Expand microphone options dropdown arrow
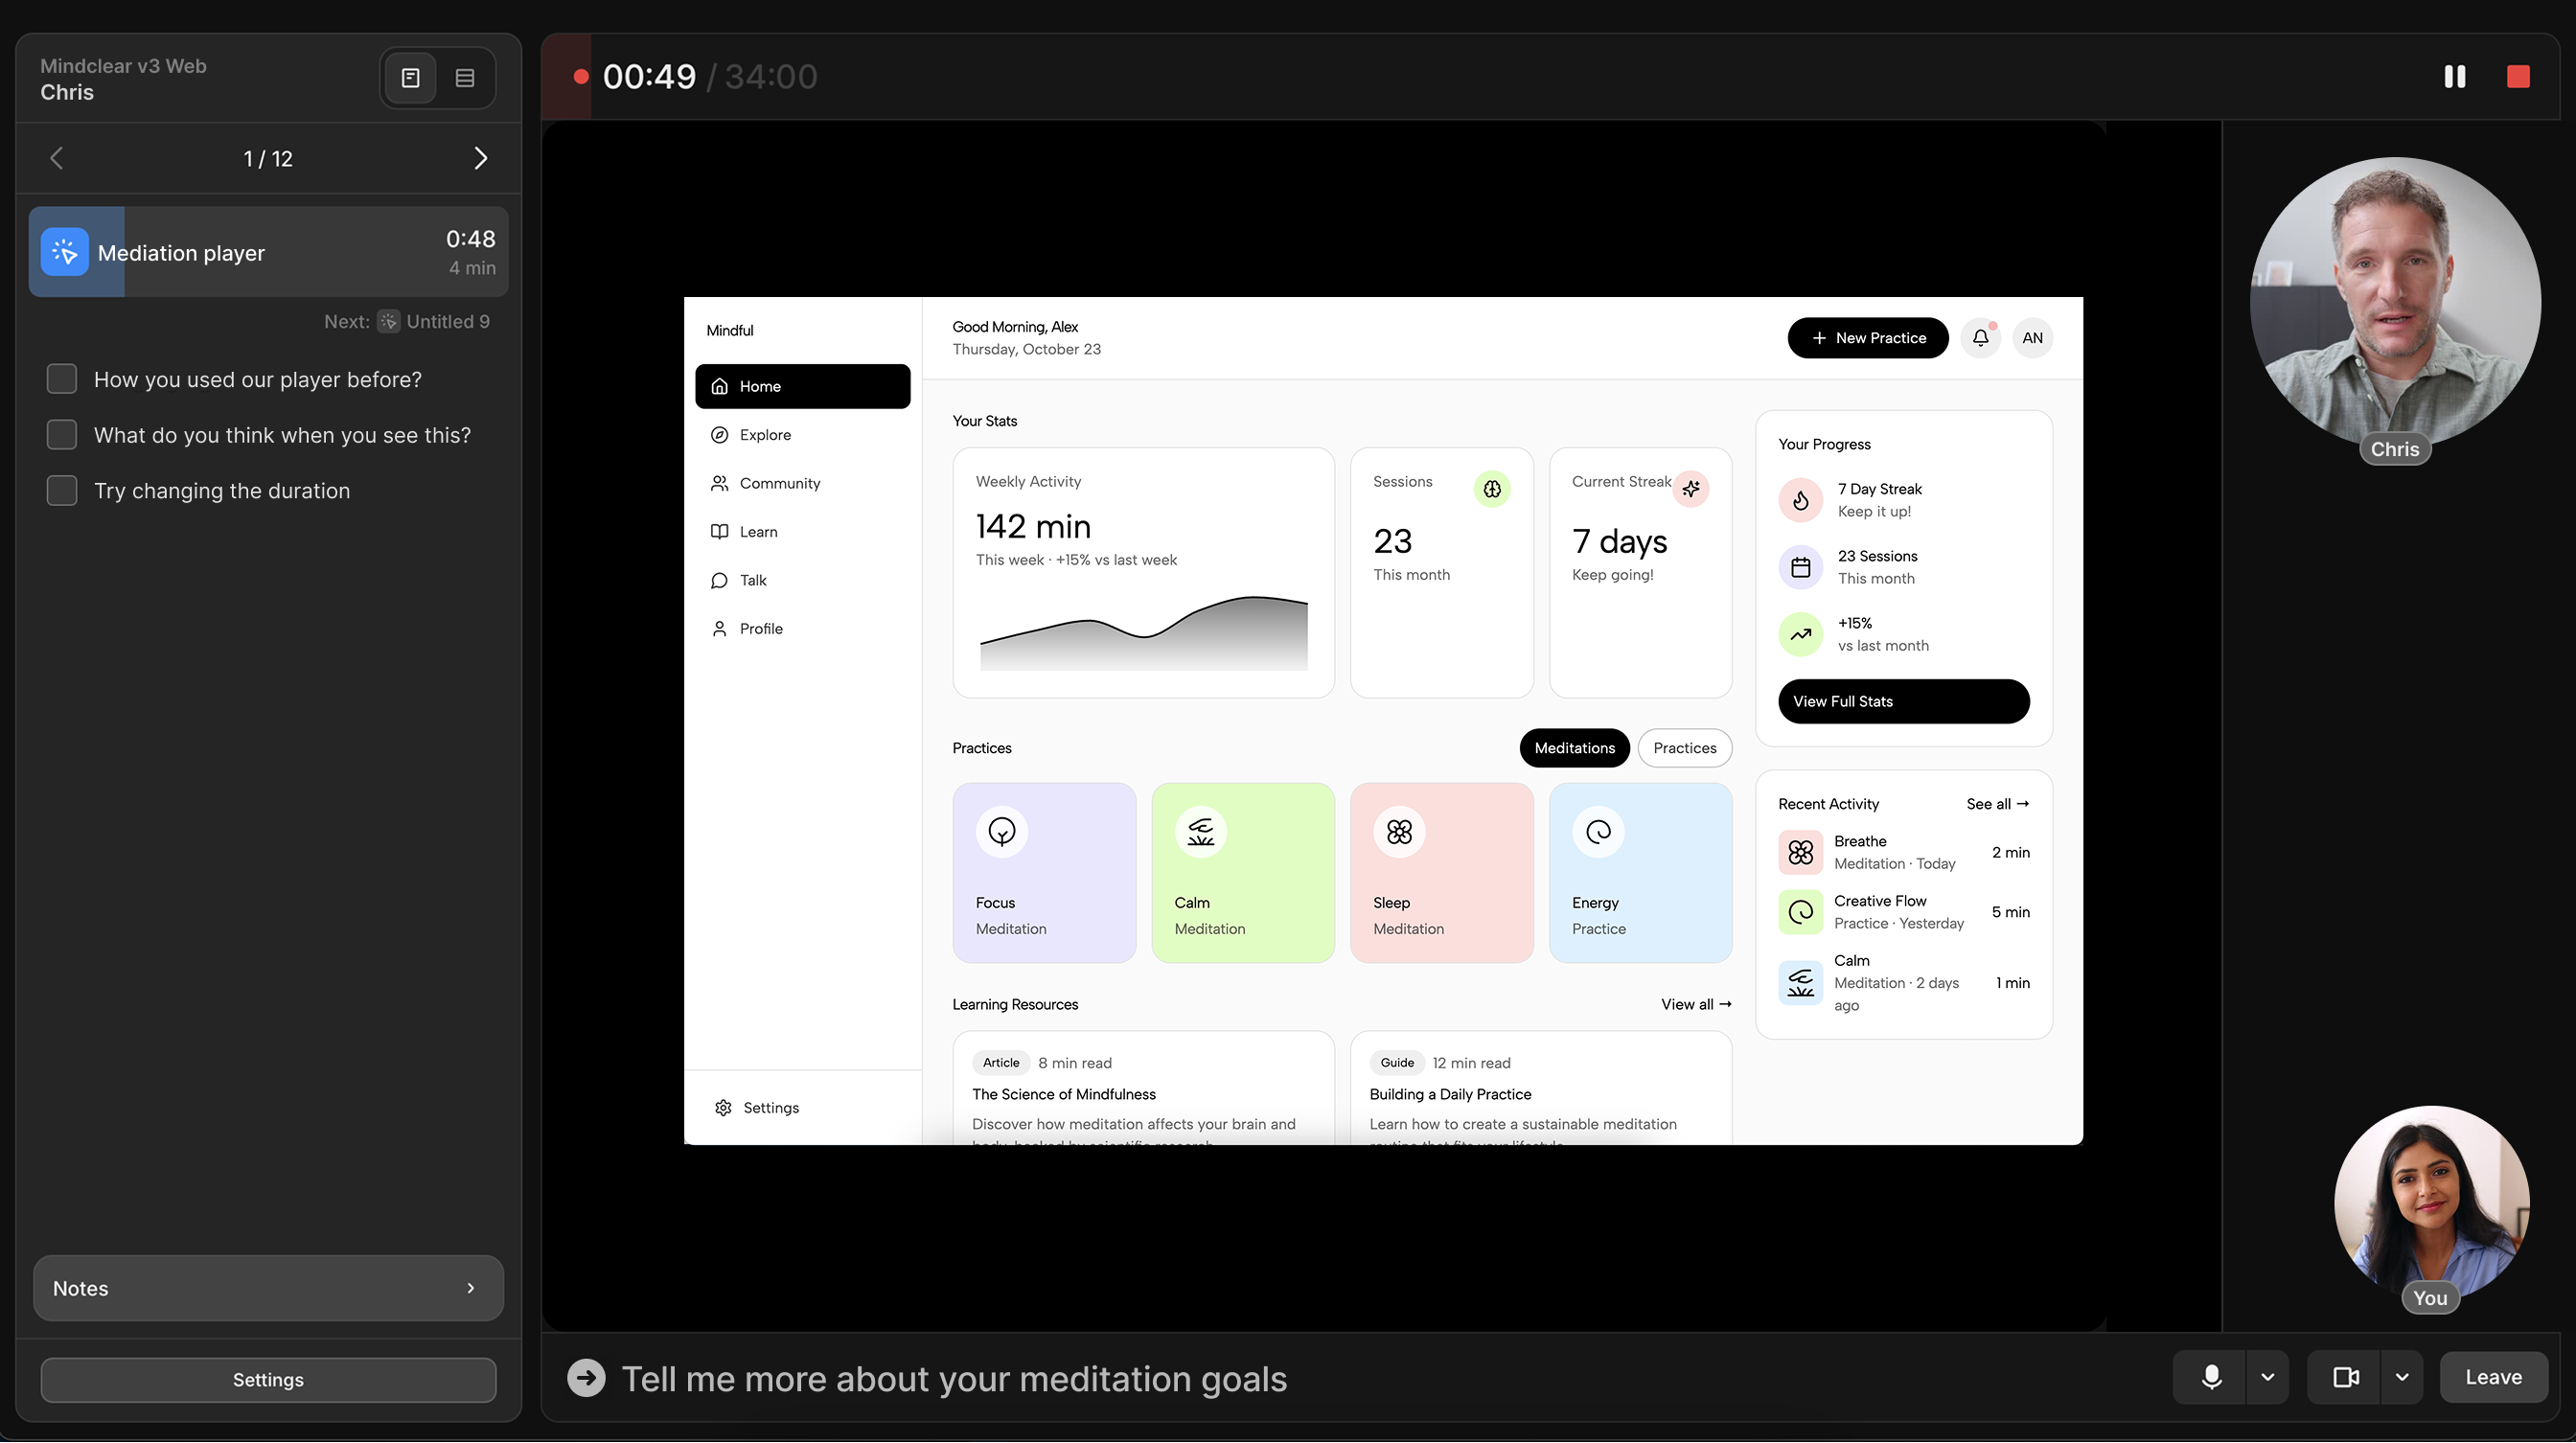The height and width of the screenshot is (1443, 2576). (2267, 1377)
